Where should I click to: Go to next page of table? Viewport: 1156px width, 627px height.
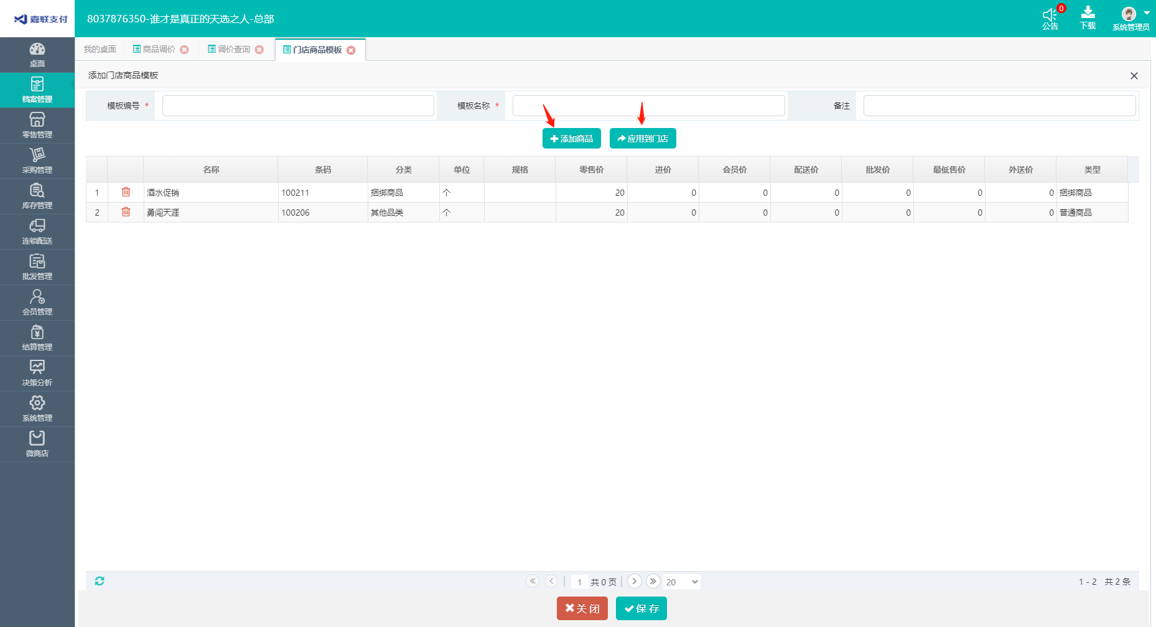tap(634, 581)
